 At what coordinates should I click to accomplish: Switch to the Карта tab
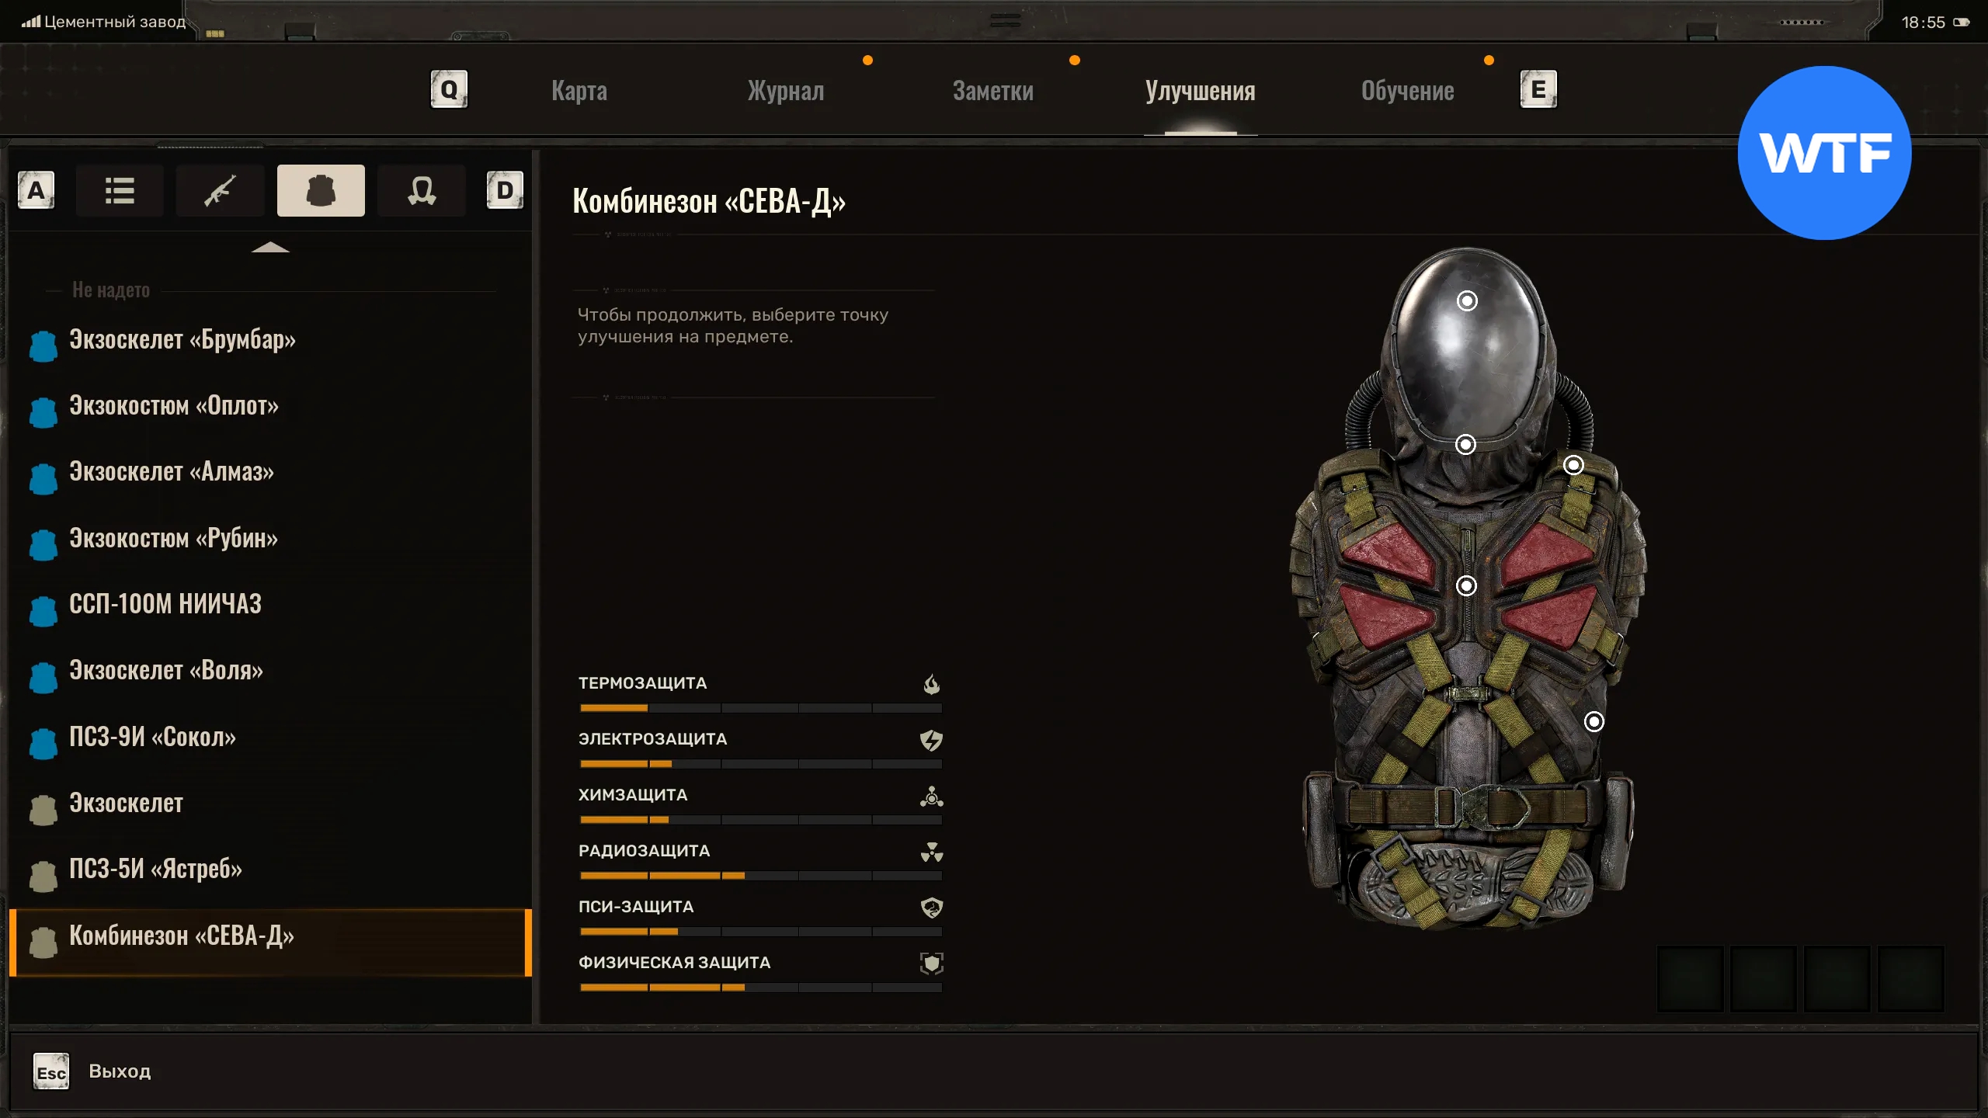pos(579,91)
